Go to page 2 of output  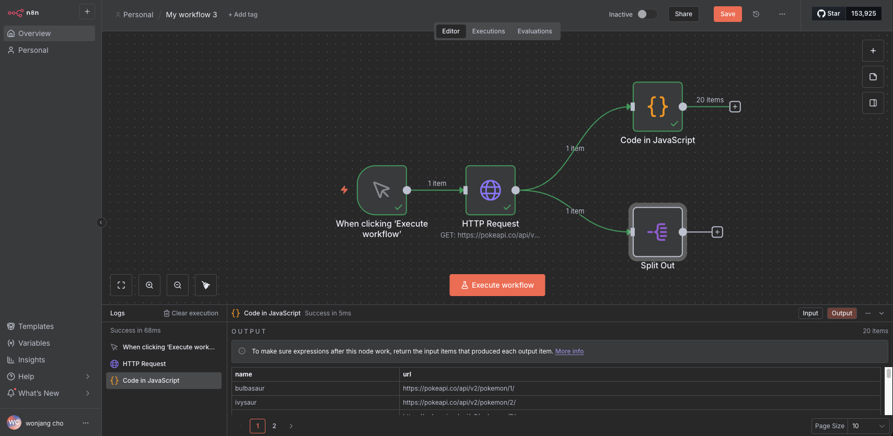pyautogui.click(x=274, y=426)
